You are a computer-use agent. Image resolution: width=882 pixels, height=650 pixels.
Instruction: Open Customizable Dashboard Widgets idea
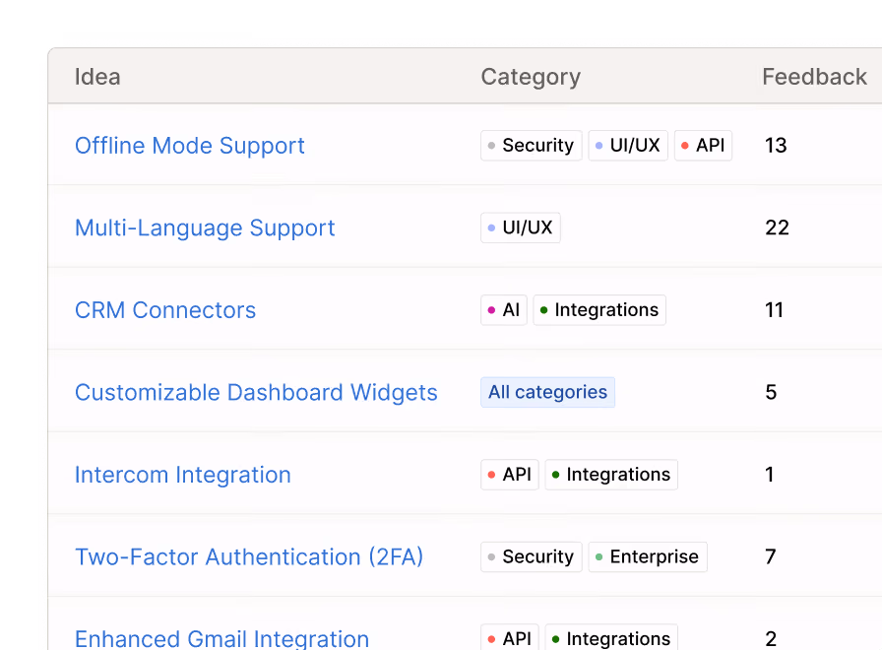pos(256,392)
